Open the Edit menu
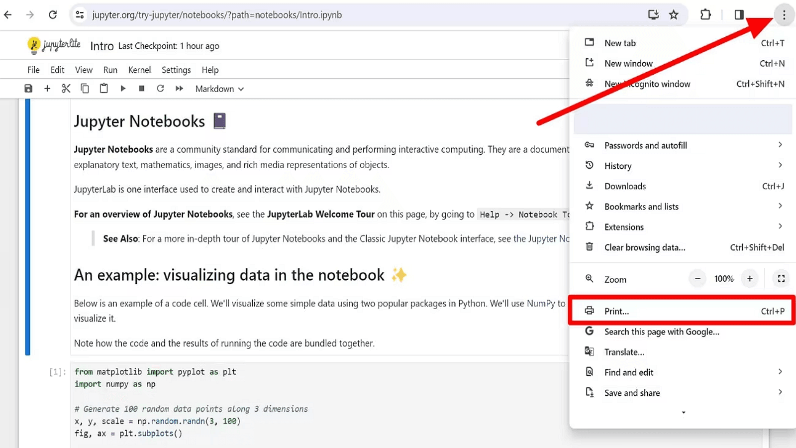The height and width of the screenshot is (448, 796). pyautogui.click(x=57, y=70)
